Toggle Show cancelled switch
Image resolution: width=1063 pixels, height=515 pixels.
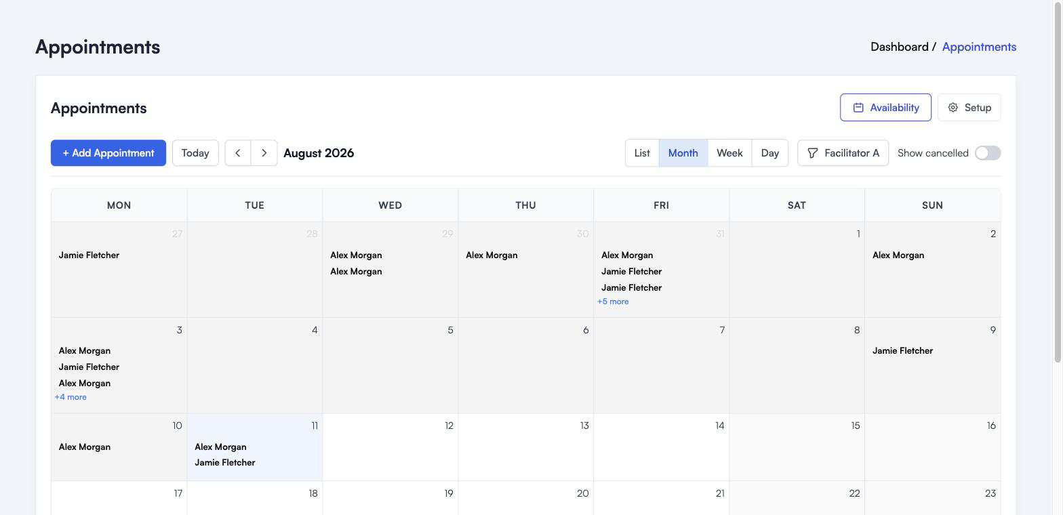(x=988, y=153)
